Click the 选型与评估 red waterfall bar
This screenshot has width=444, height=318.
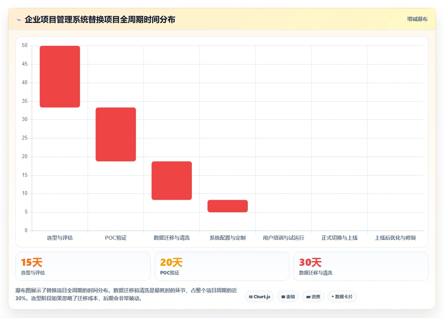click(60, 77)
